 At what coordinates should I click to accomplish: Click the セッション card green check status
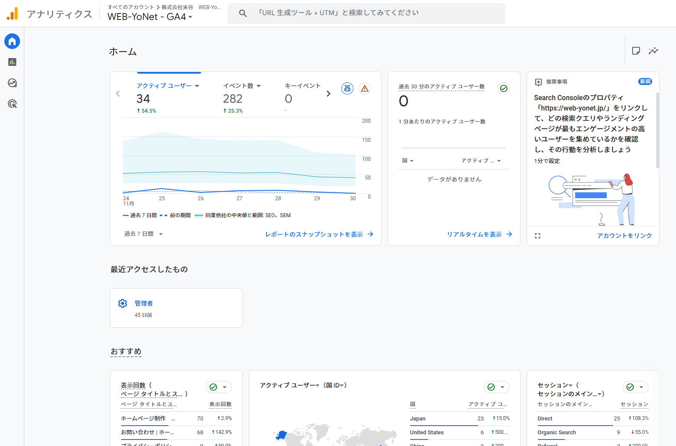(630, 387)
